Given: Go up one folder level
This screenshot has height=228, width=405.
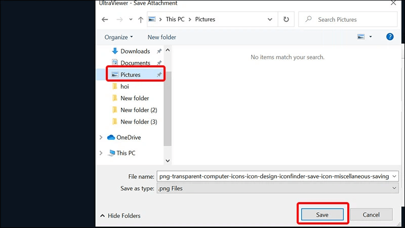Looking at the screenshot, I should (141, 19).
